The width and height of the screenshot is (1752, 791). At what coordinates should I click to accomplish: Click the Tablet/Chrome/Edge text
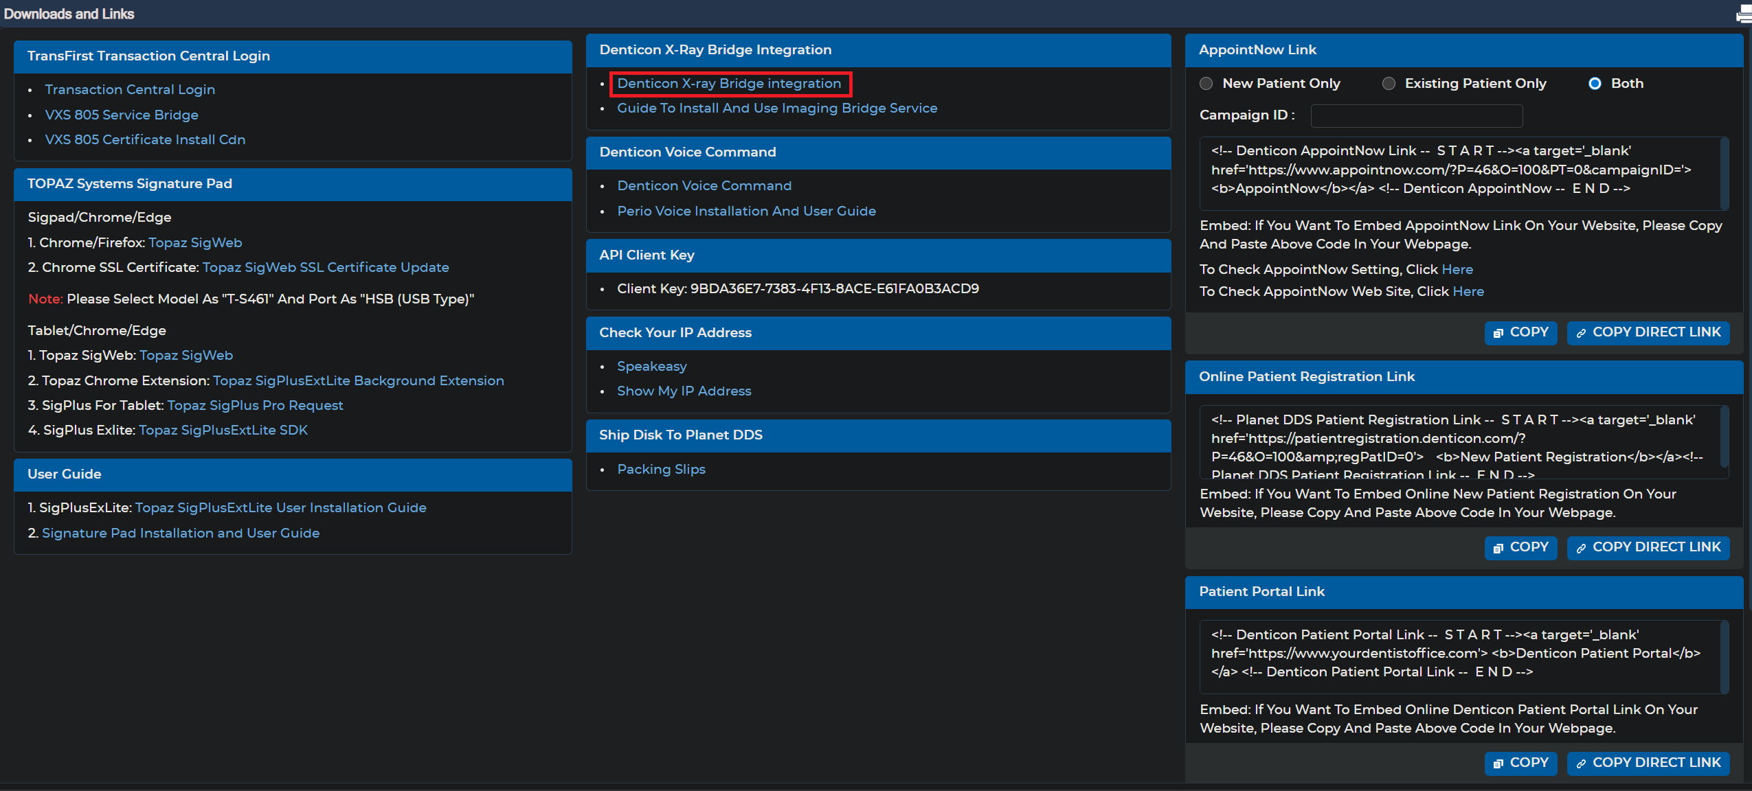point(97,330)
